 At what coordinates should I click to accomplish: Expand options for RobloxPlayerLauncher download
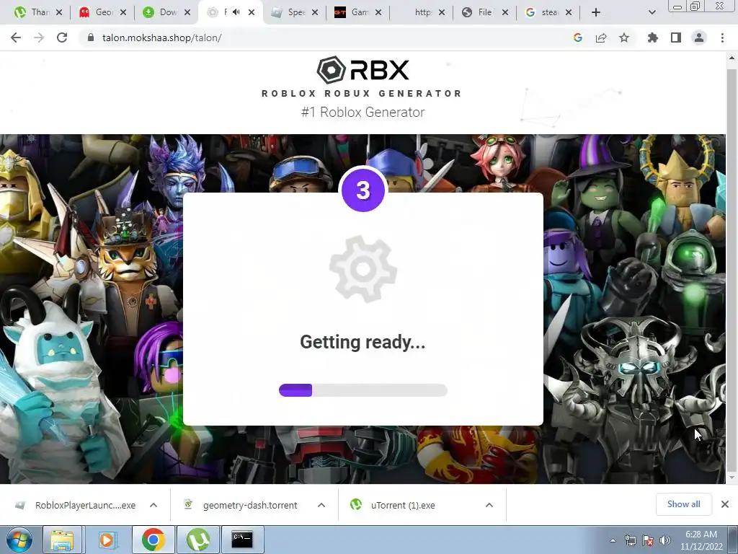point(154,505)
